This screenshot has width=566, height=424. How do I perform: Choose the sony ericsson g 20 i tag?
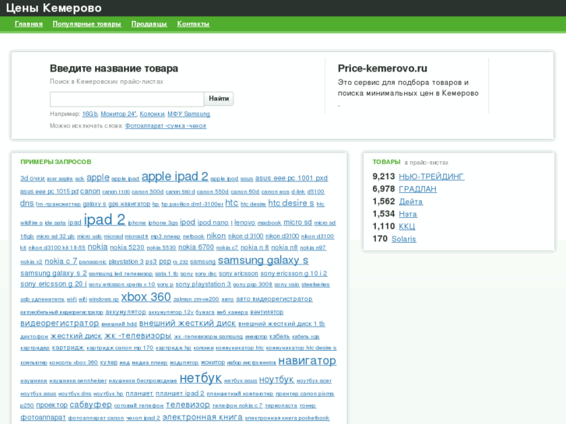[54, 284]
